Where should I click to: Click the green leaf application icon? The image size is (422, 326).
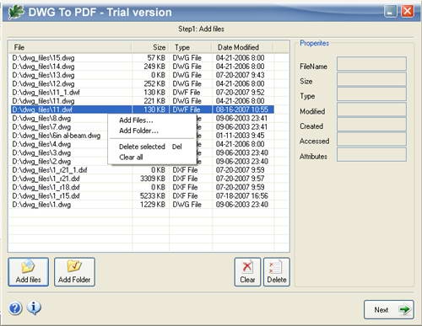click(x=15, y=12)
